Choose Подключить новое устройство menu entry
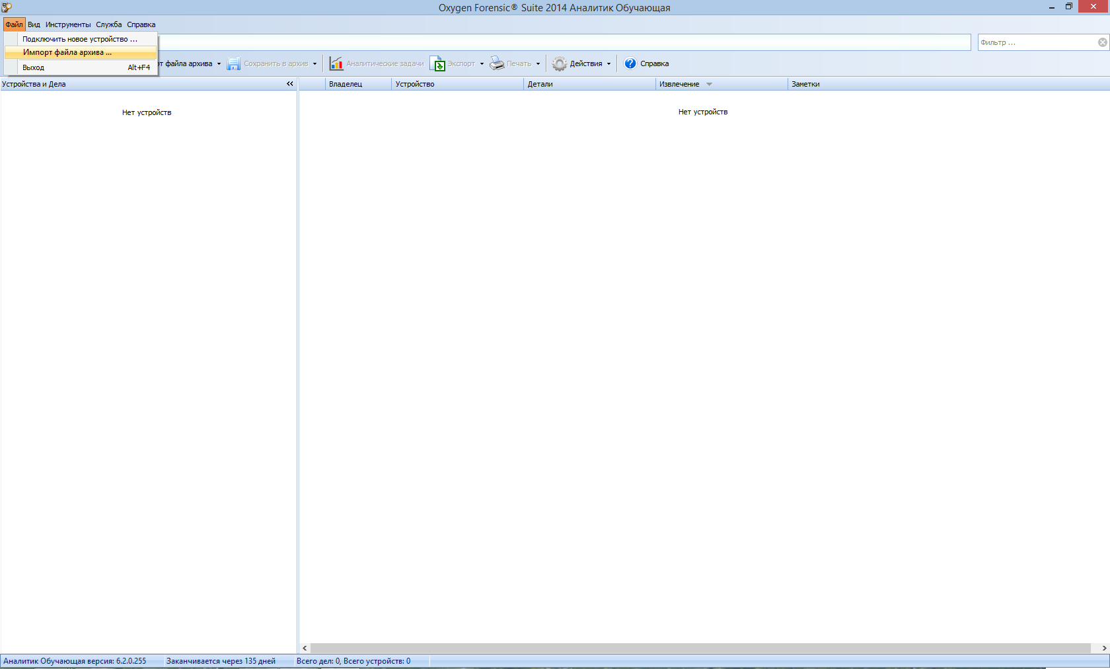The height and width of the screenshot is (669, 1110). tap(80, 39)
